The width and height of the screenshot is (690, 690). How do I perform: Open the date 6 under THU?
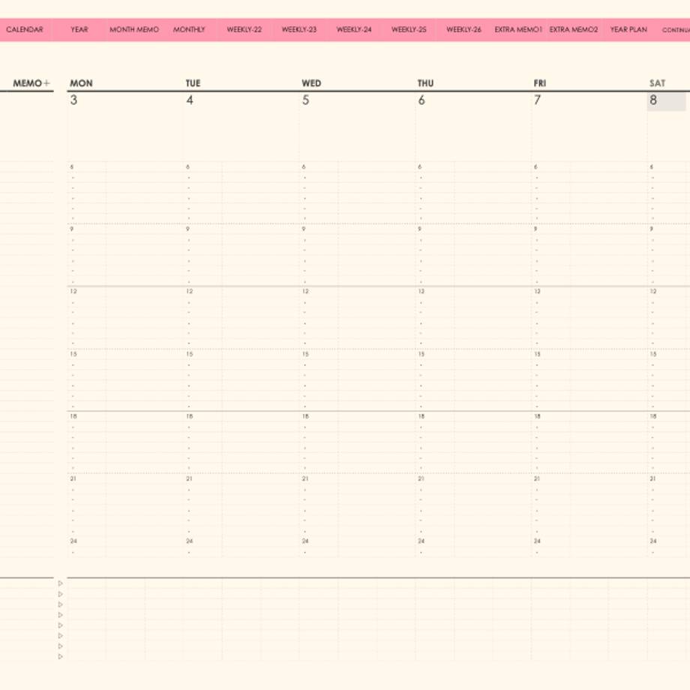point(421,100)
